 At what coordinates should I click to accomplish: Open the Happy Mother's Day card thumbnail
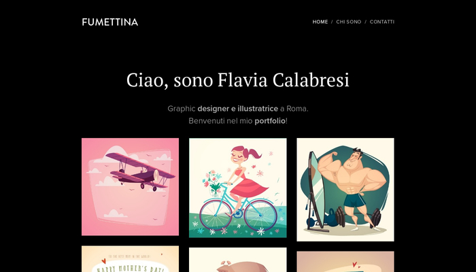pyautogui.click(x=131, y=259)
